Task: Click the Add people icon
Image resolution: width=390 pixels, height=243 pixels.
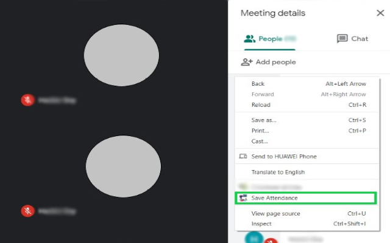Action: tap(247, 62)
